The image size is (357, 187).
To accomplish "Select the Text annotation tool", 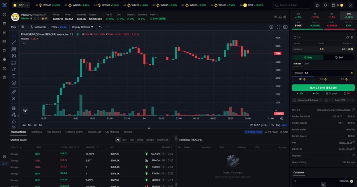I will pos(14,76).
